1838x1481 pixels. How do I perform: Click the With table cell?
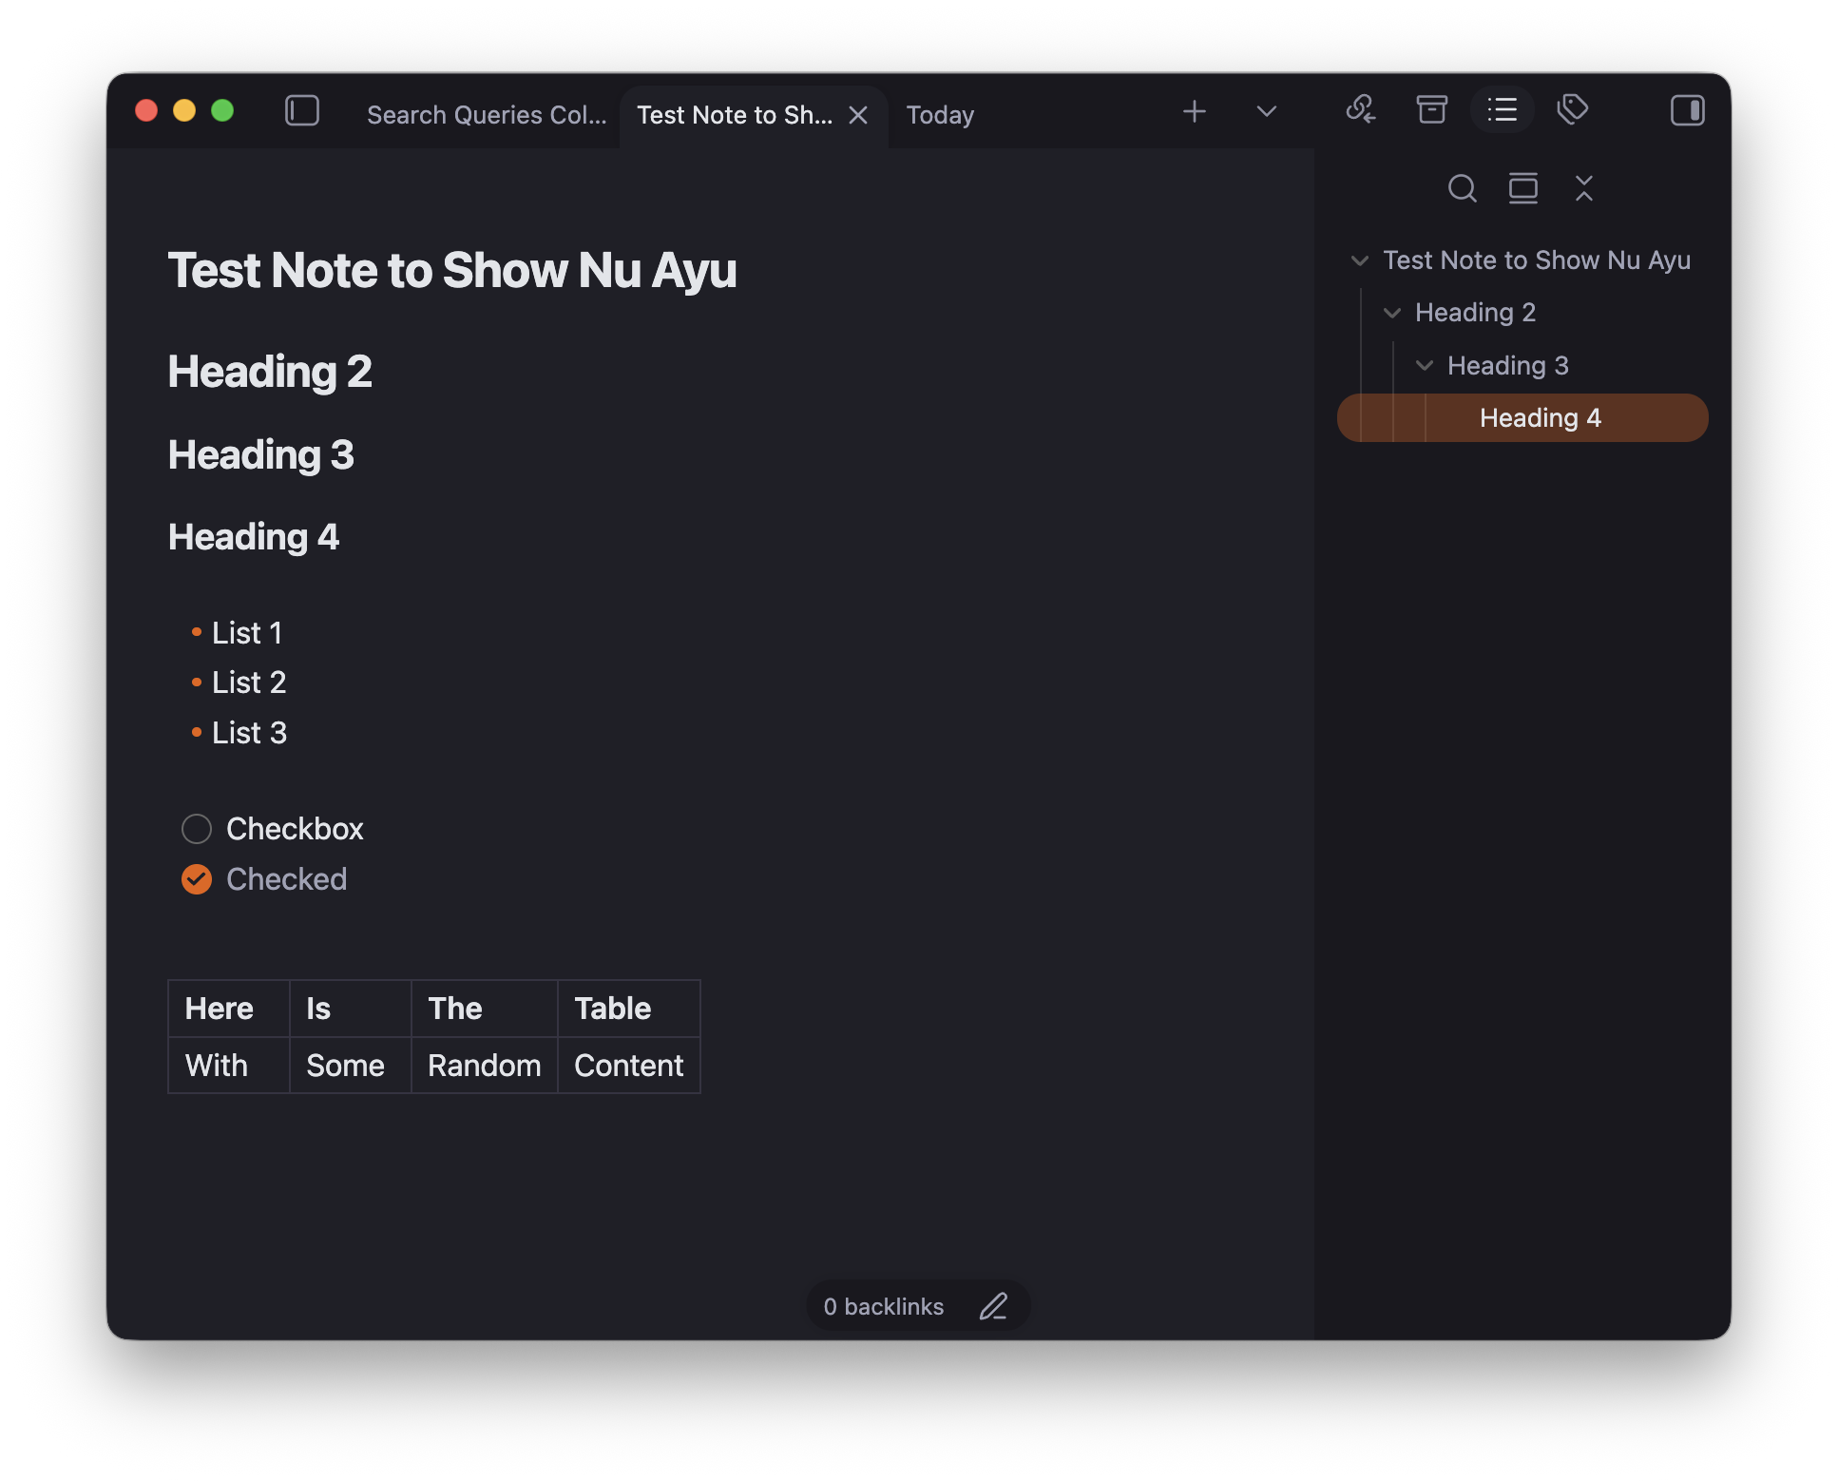[x=229, y=1066]
